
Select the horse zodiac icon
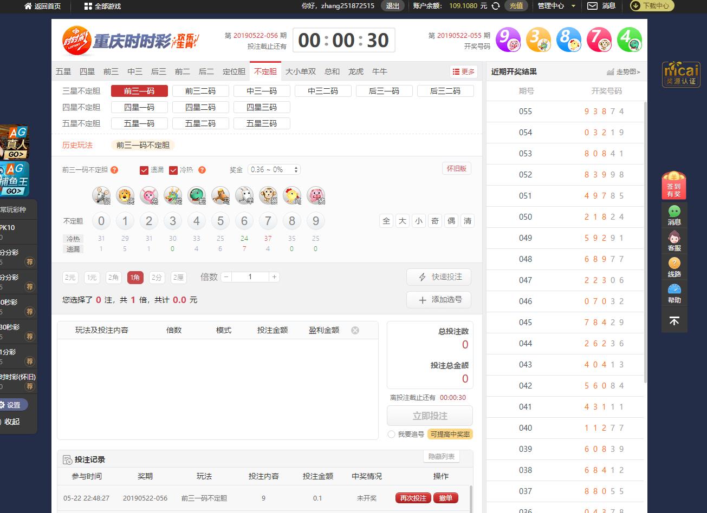click(220, 195)
